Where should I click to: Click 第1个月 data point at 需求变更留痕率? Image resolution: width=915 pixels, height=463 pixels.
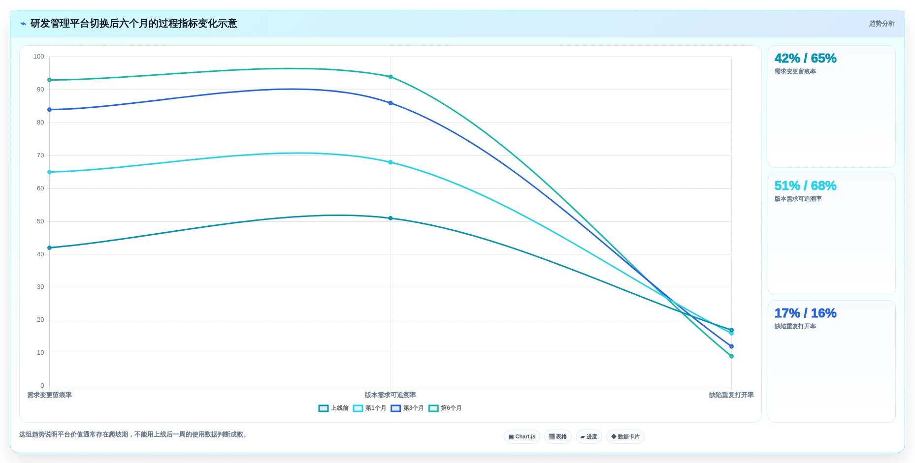[x=49, y=172]
